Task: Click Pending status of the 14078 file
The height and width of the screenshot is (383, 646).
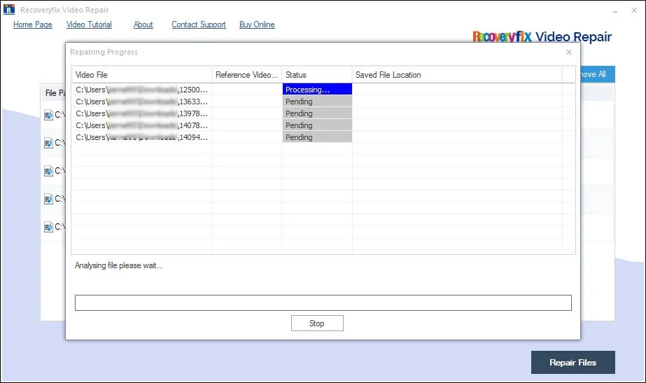Action: (x=317, y=125)
